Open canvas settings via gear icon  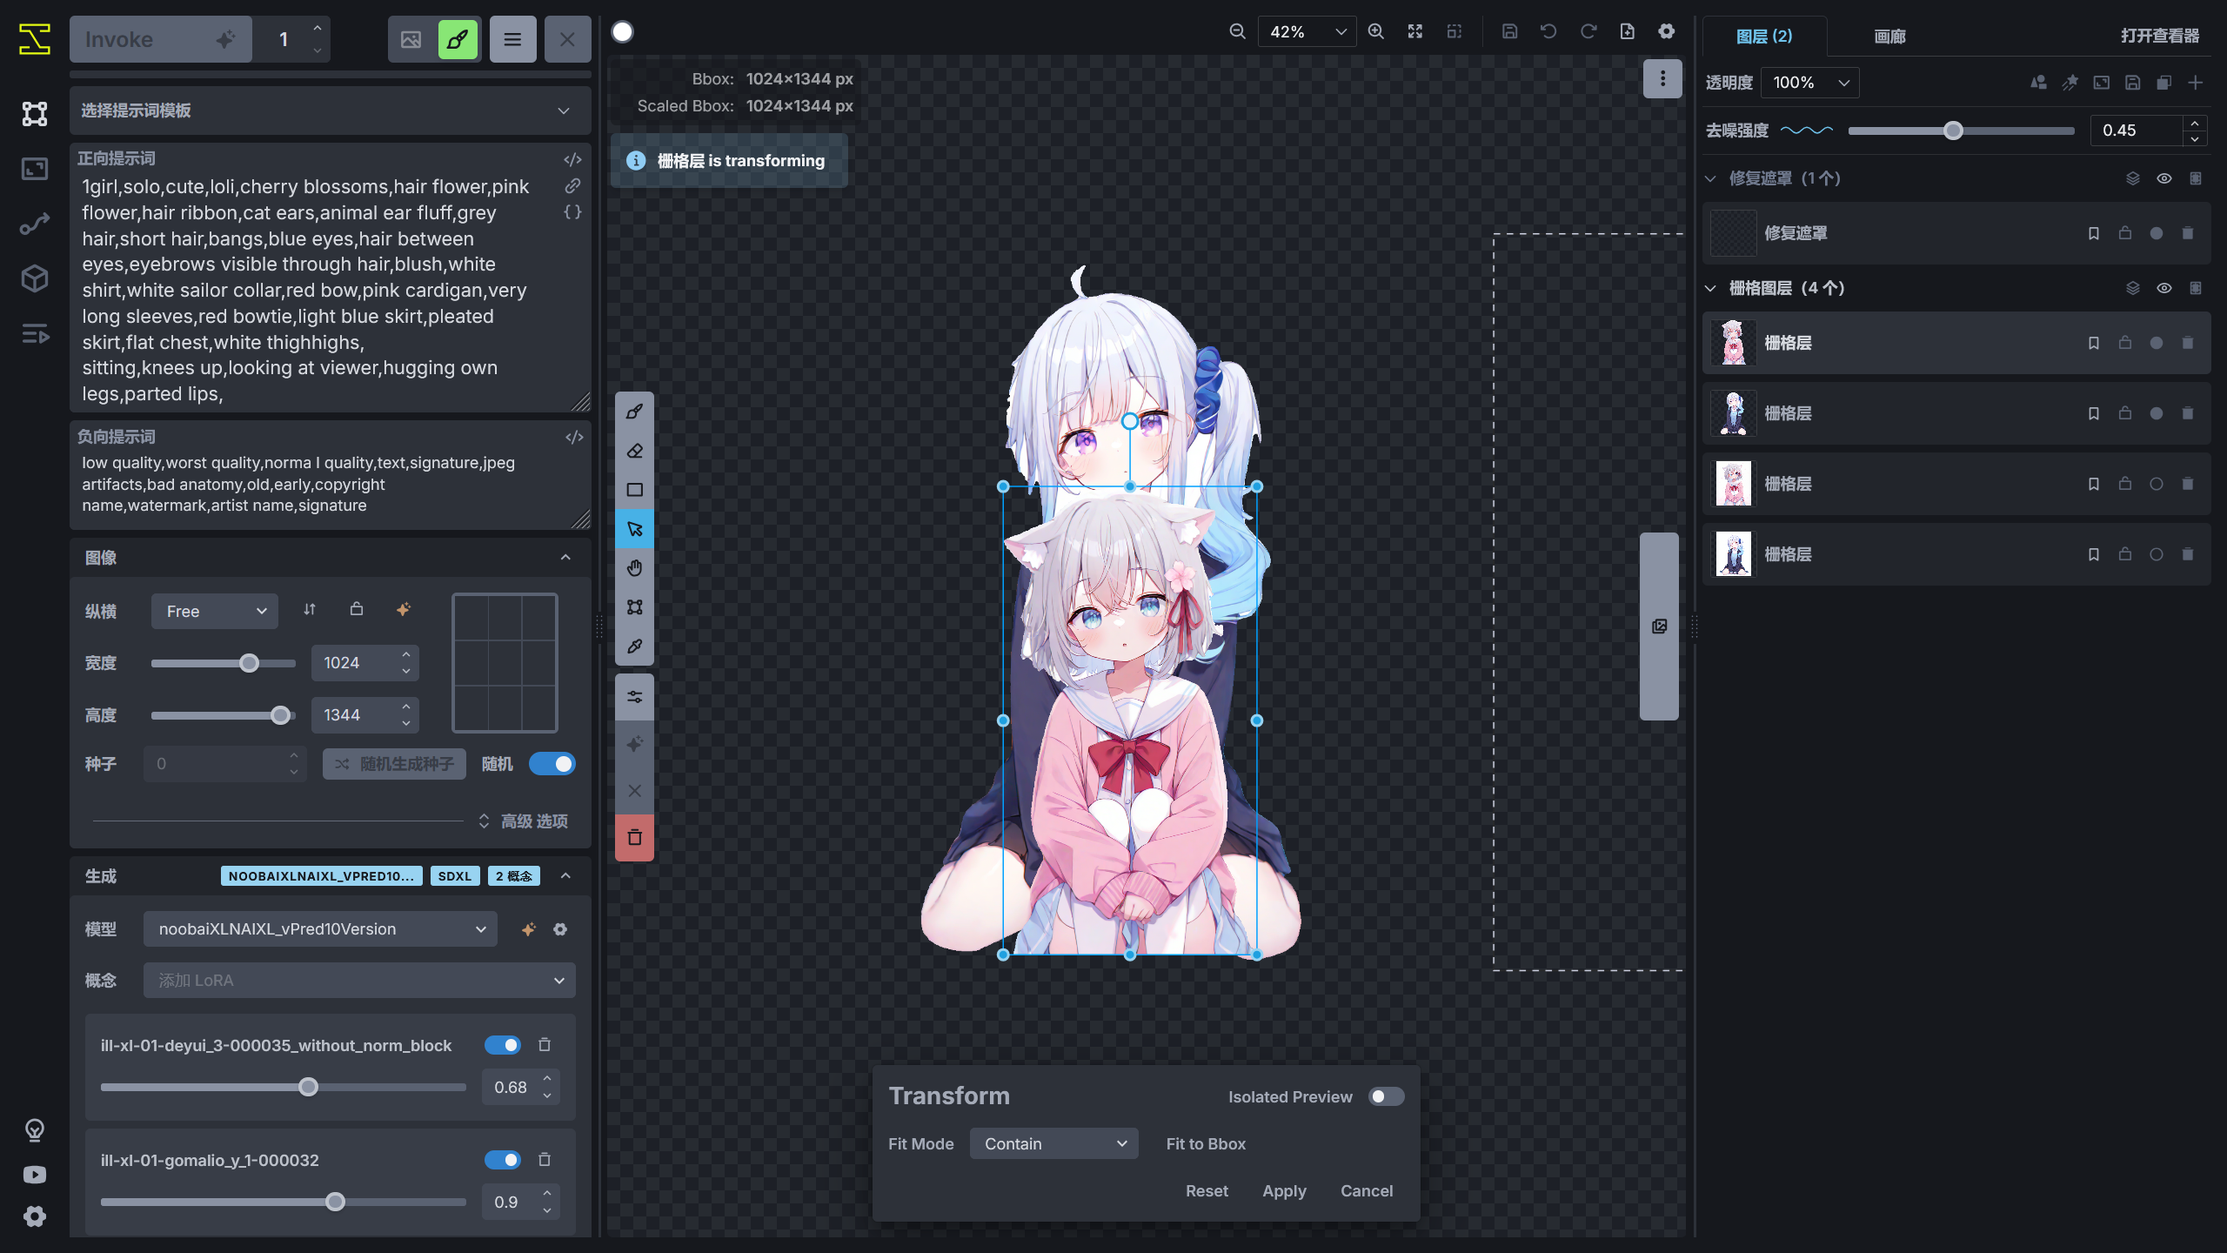pyautogui.click(x=1666, y=30)
